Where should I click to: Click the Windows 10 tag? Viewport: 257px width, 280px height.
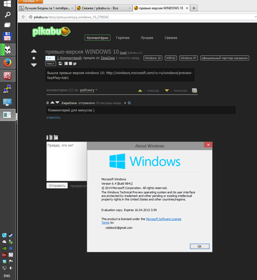pos(153,58)
